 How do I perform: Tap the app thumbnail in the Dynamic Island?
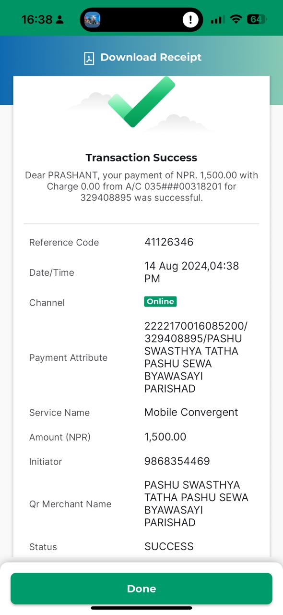pos(92,20)
